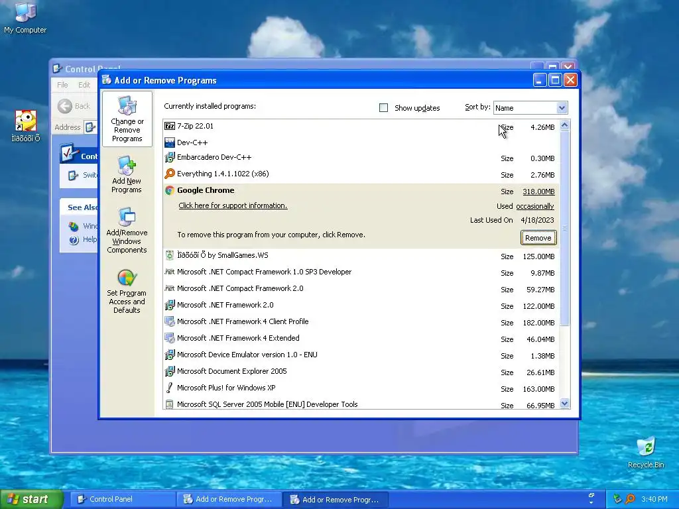Switch to Control Panel taskbar button
Screen dimensions: 679x509
tap(123, 499)
